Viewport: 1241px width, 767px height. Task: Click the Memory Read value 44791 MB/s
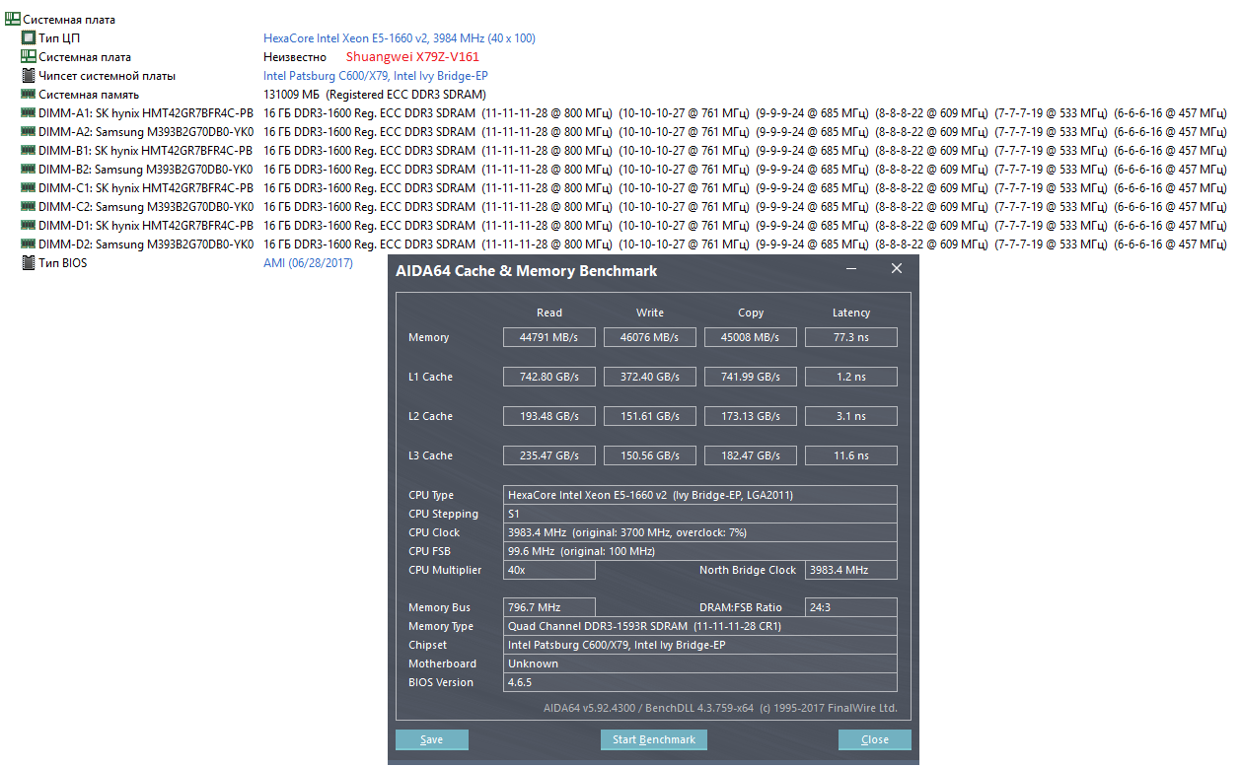549,337
